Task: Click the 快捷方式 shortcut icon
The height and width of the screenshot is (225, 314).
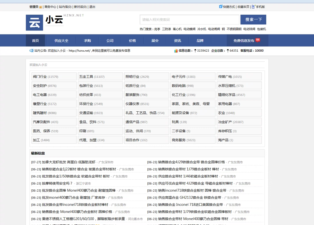Action: point(221,7)
